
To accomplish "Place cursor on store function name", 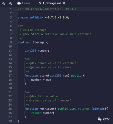I will point(44,76).
